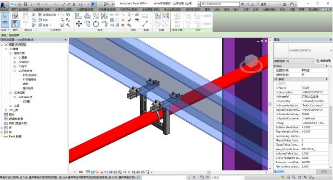
Task: Select the Align tool in the Modify panel
Action: [x=79, y=16]
